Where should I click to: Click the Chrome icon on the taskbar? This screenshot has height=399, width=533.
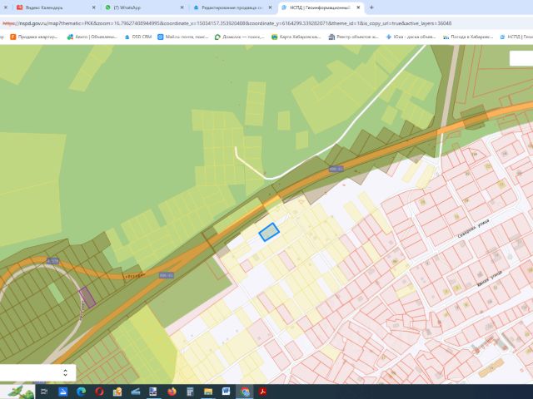coord(245,392)
